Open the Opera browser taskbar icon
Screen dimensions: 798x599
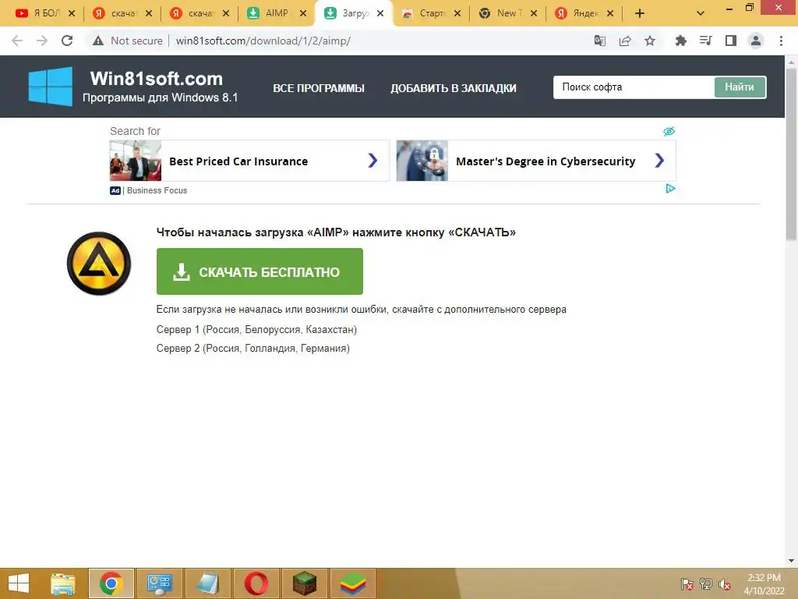[256, 583]
